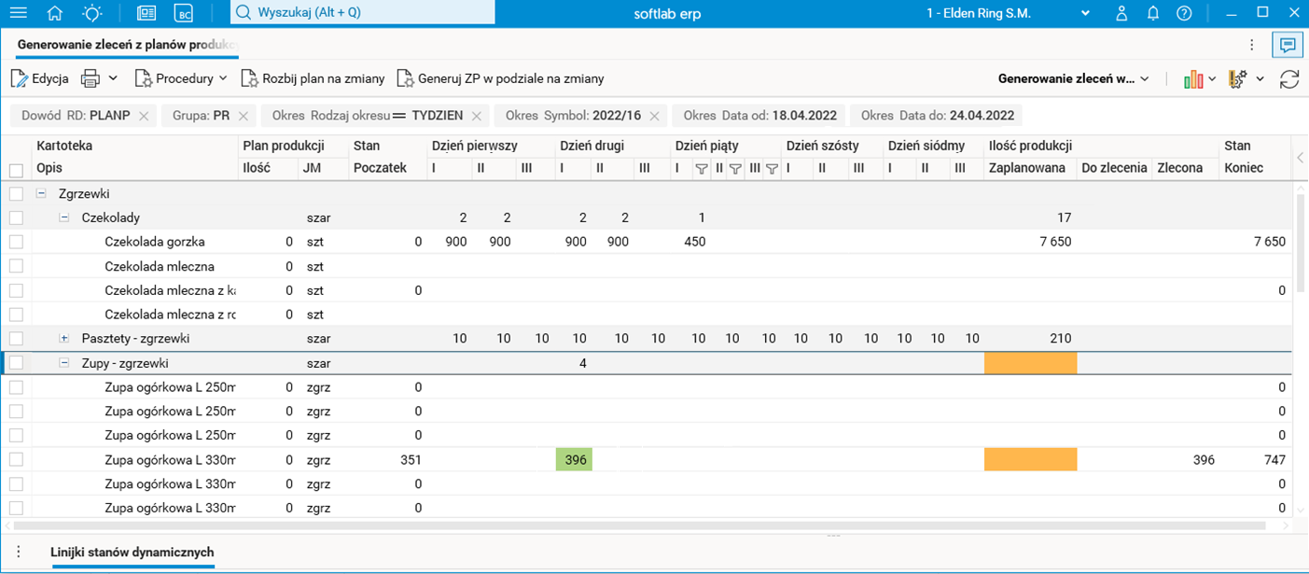Open the chart type dropdown arrow

[1212, 79]
